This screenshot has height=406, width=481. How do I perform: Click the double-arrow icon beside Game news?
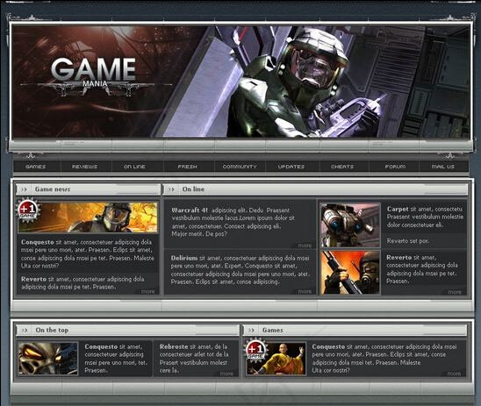point(24,189)
